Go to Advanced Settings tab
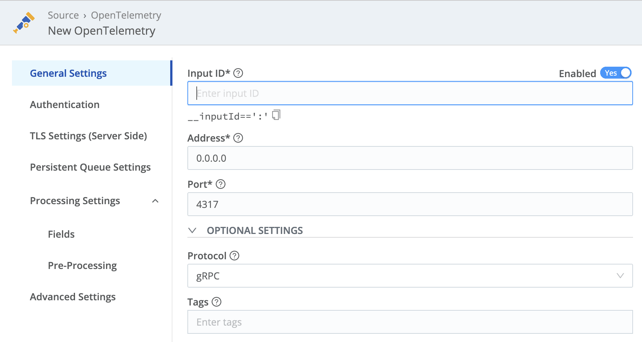 [73, 297]
